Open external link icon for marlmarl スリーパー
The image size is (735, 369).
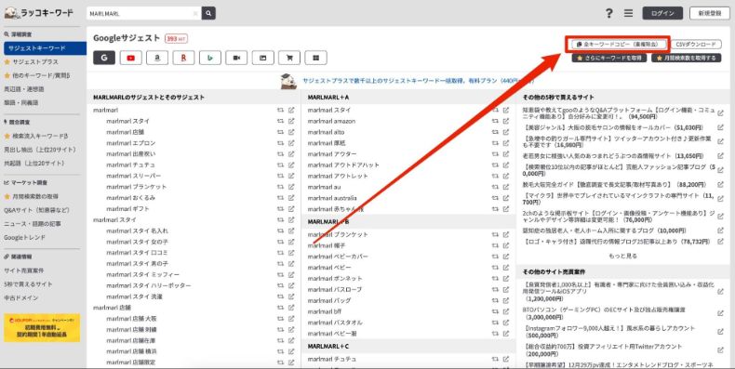point(291,176)
